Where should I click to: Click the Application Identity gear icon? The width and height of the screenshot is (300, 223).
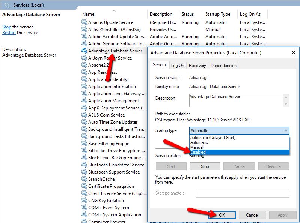84,79
